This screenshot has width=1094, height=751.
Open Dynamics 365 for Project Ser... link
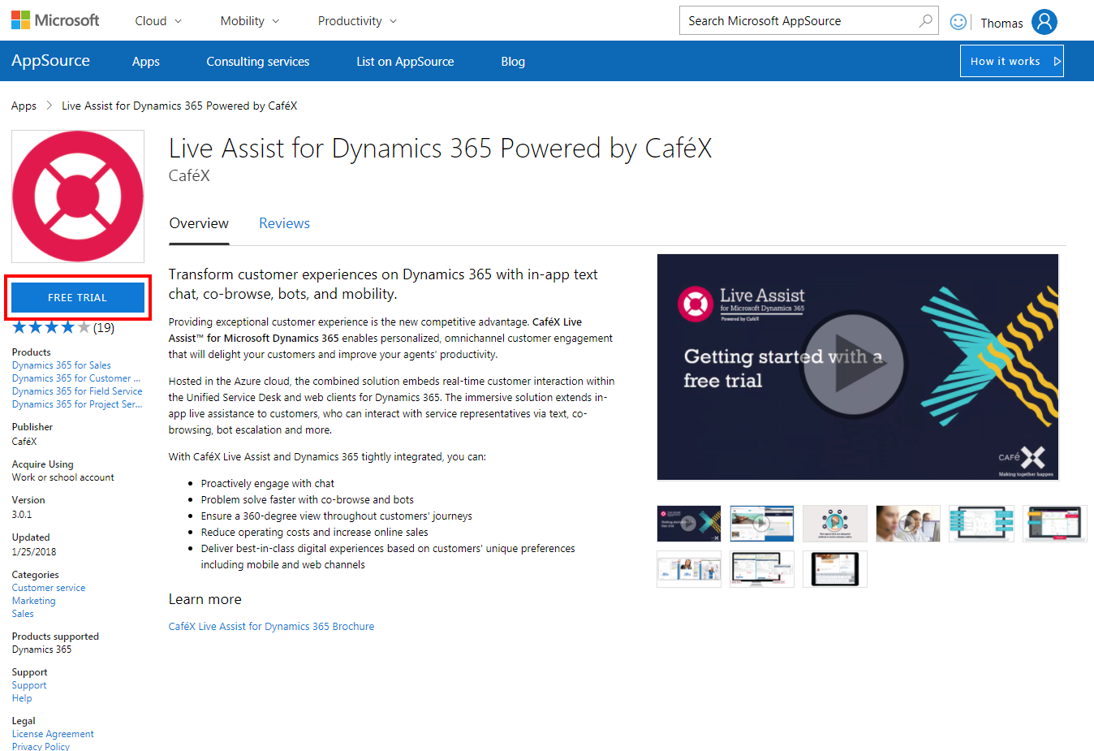[x=77, y=404]
